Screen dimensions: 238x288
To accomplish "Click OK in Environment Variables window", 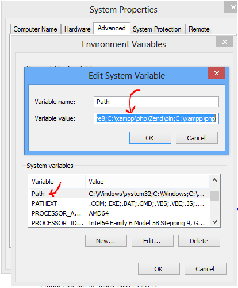I will (x=159, y=269).
